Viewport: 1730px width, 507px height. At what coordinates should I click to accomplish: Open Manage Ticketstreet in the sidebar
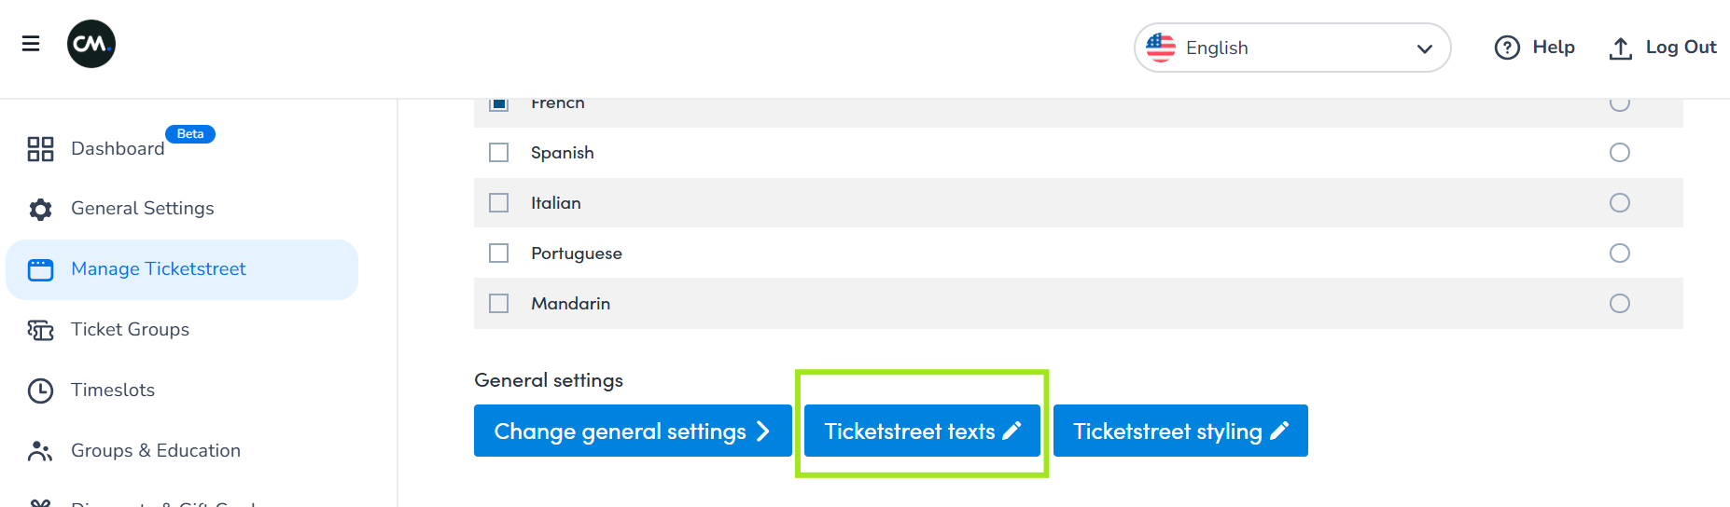[159, 269]
